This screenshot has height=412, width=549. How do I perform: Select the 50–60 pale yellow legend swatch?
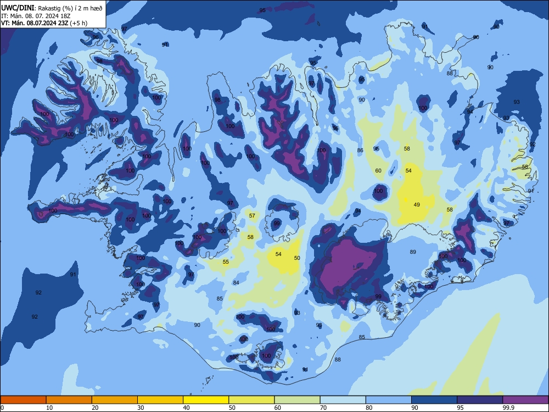(x=251, y=400)
